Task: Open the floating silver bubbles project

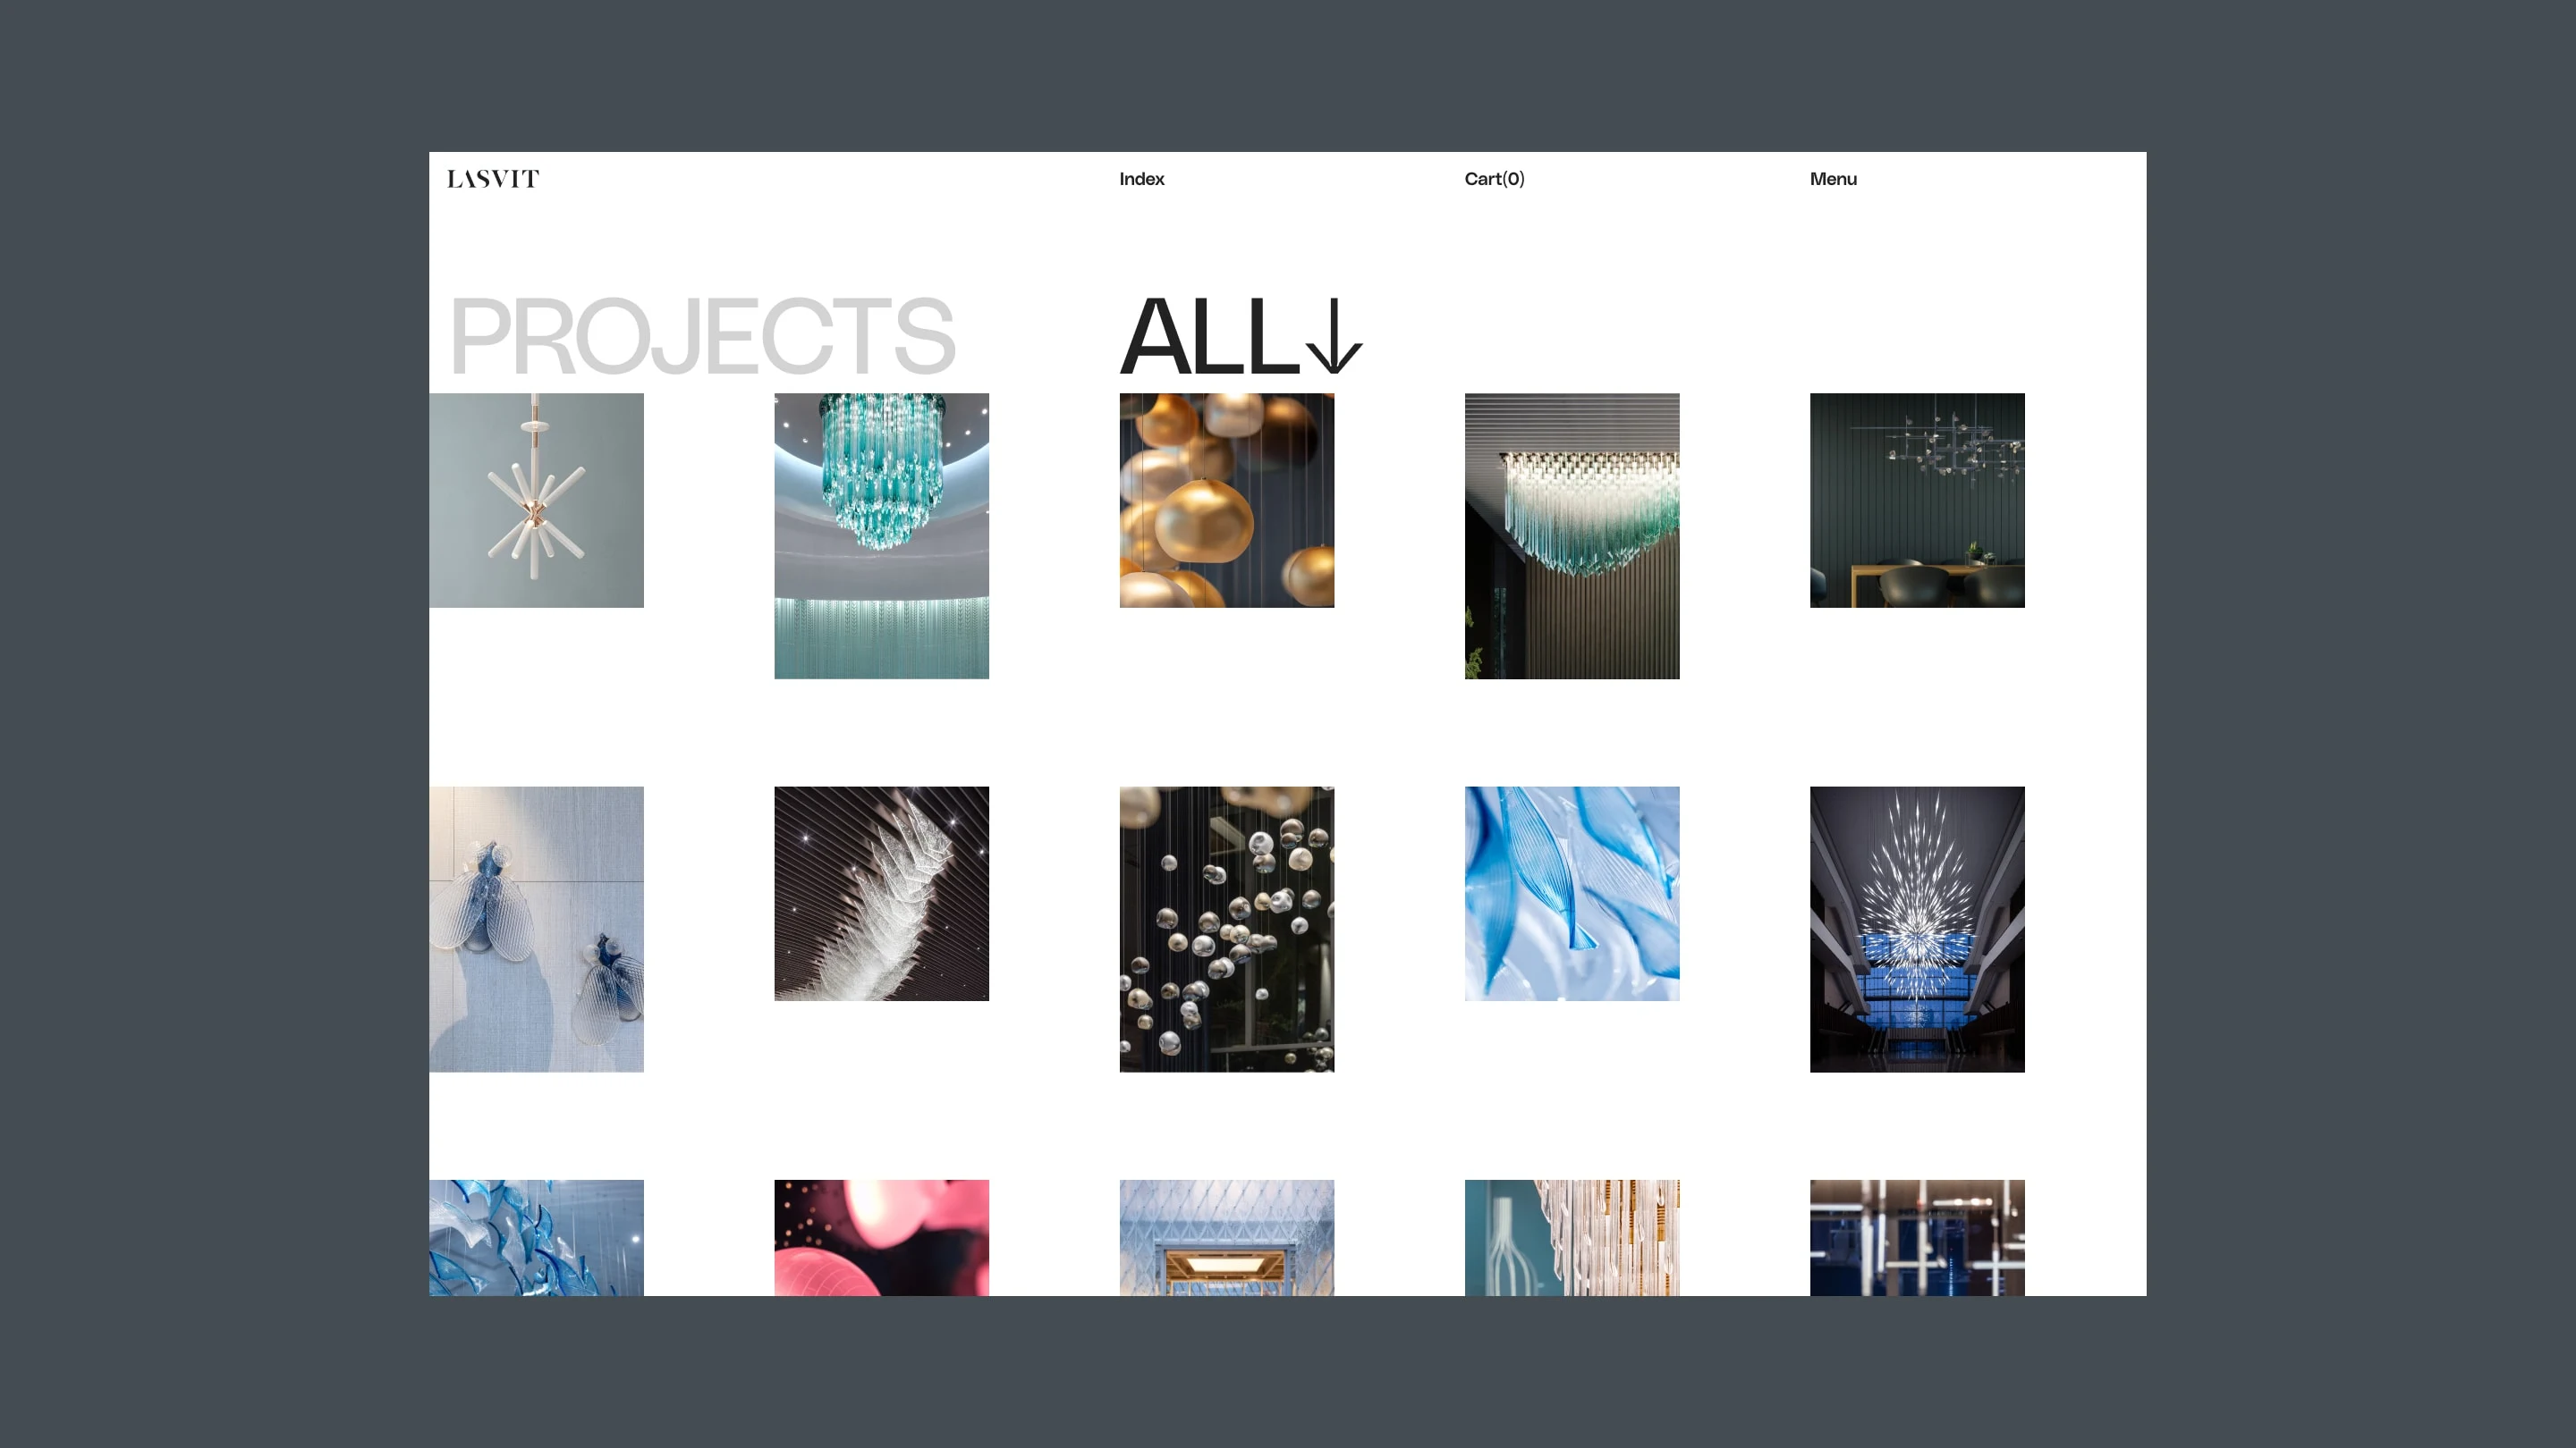Action: pos(1226,929)
